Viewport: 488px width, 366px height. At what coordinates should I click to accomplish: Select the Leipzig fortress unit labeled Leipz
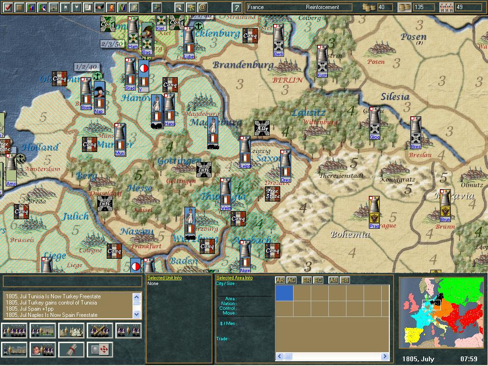[245, 152]
